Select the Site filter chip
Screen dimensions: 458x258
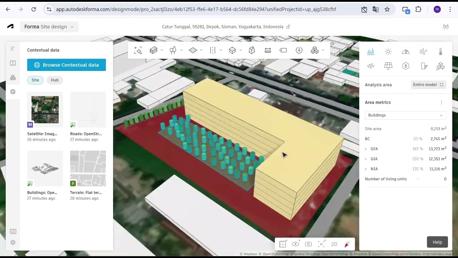click(35, 80)
